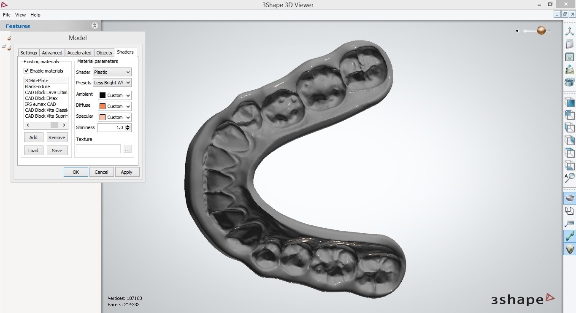Open the Shader dropdown showing Plastic
Image resolution: width=576 pixels, height=313 pixels.
[x=111, y=72]
